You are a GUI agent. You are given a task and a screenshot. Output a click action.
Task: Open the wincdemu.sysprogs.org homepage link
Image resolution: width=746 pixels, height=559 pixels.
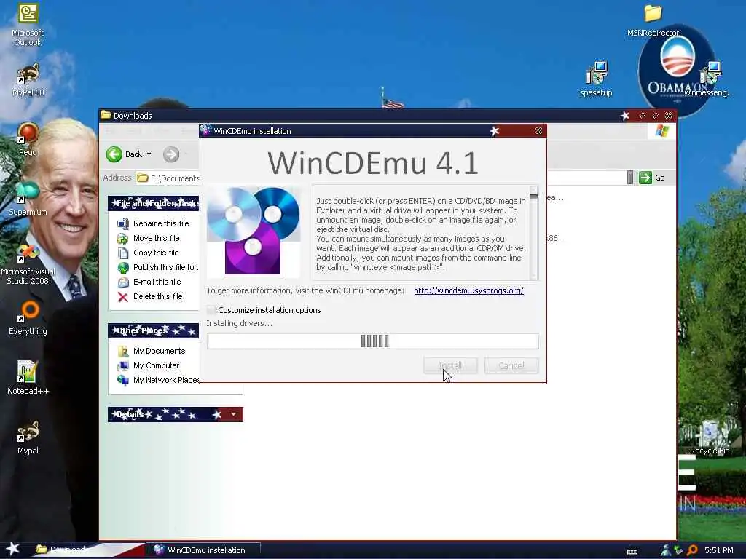tap(468, 290)
